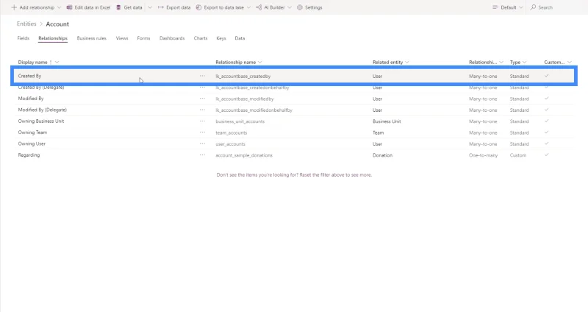Open more options for Modified By row
The width and height of the screenshot is (588, 312).
point(203,99)
